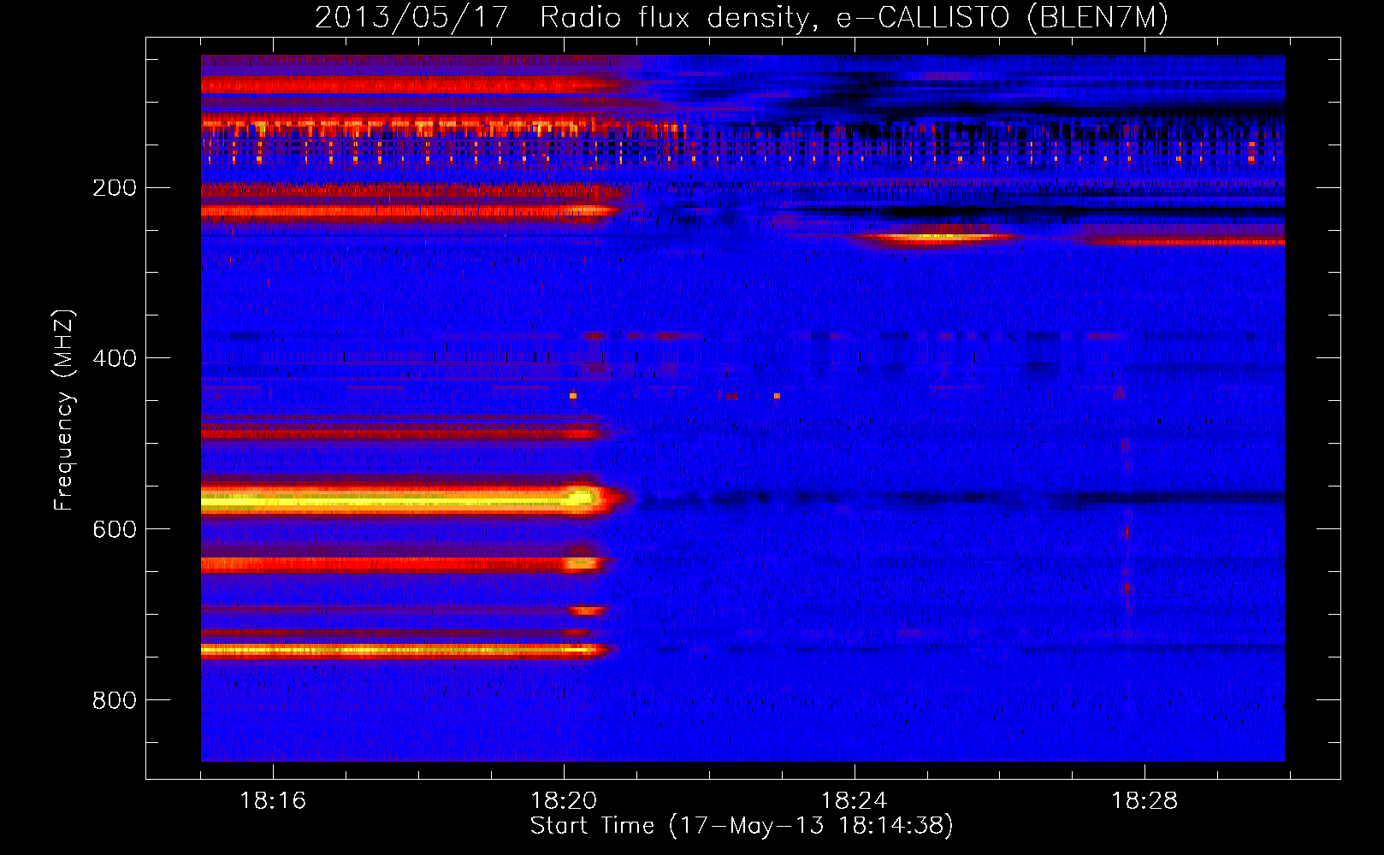Screen dimensions: 1384x855
Task: Click the 18:16 time tick label
Action: (x=273, y=800)
